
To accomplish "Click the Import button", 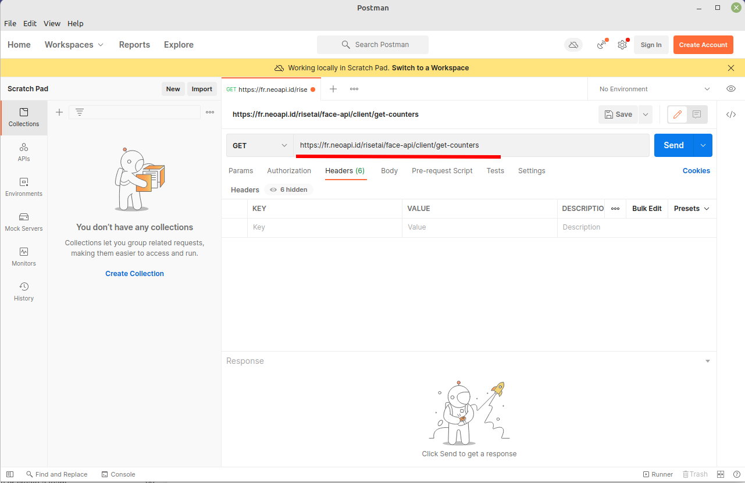I will 202,89.
